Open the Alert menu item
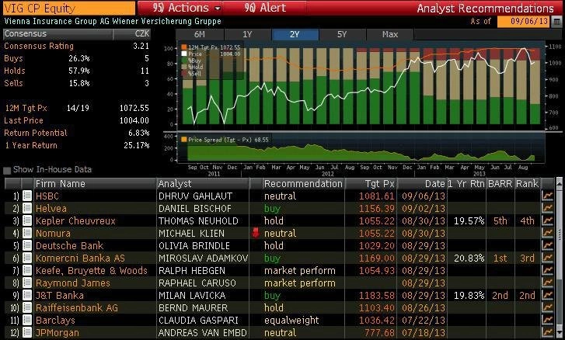This screenshot has width=565, height=340. [265, 8]
